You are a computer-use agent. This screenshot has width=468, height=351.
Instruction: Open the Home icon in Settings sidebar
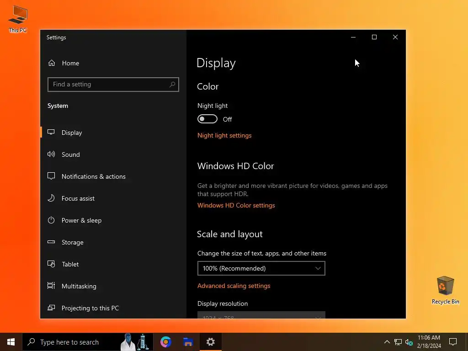[52, 63]
